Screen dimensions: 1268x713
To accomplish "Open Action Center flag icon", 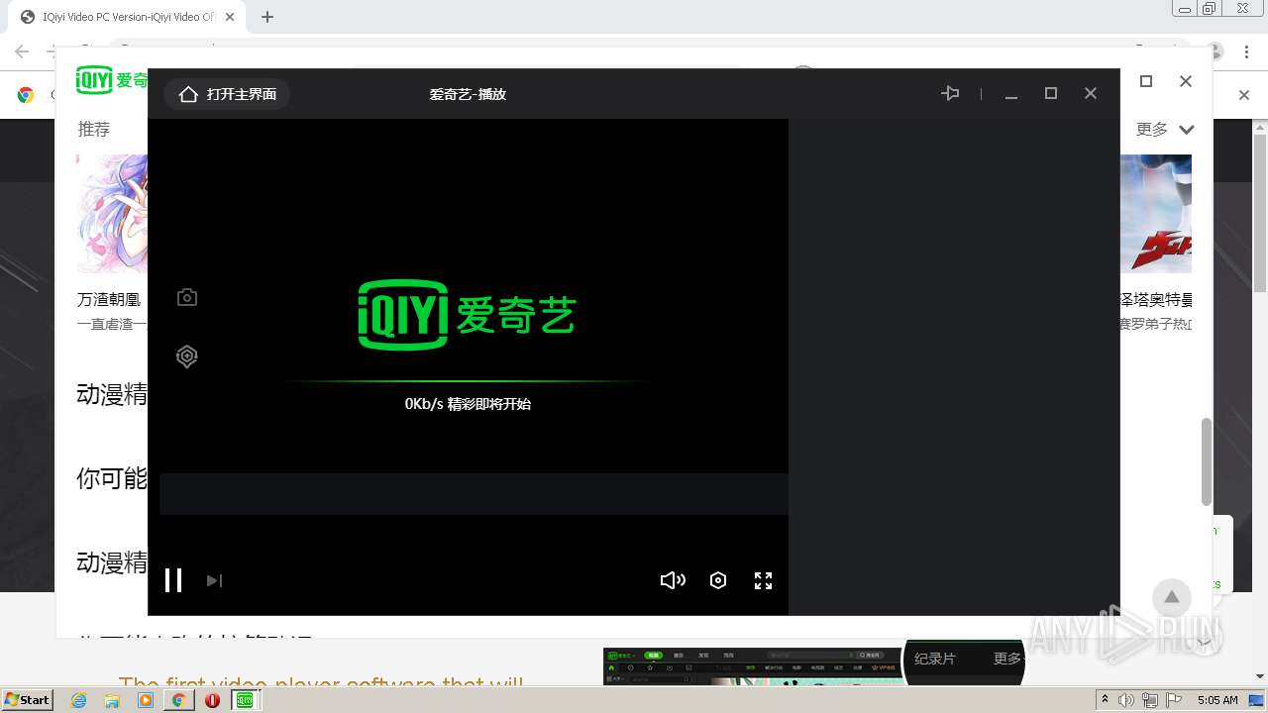I will 1174,700.
